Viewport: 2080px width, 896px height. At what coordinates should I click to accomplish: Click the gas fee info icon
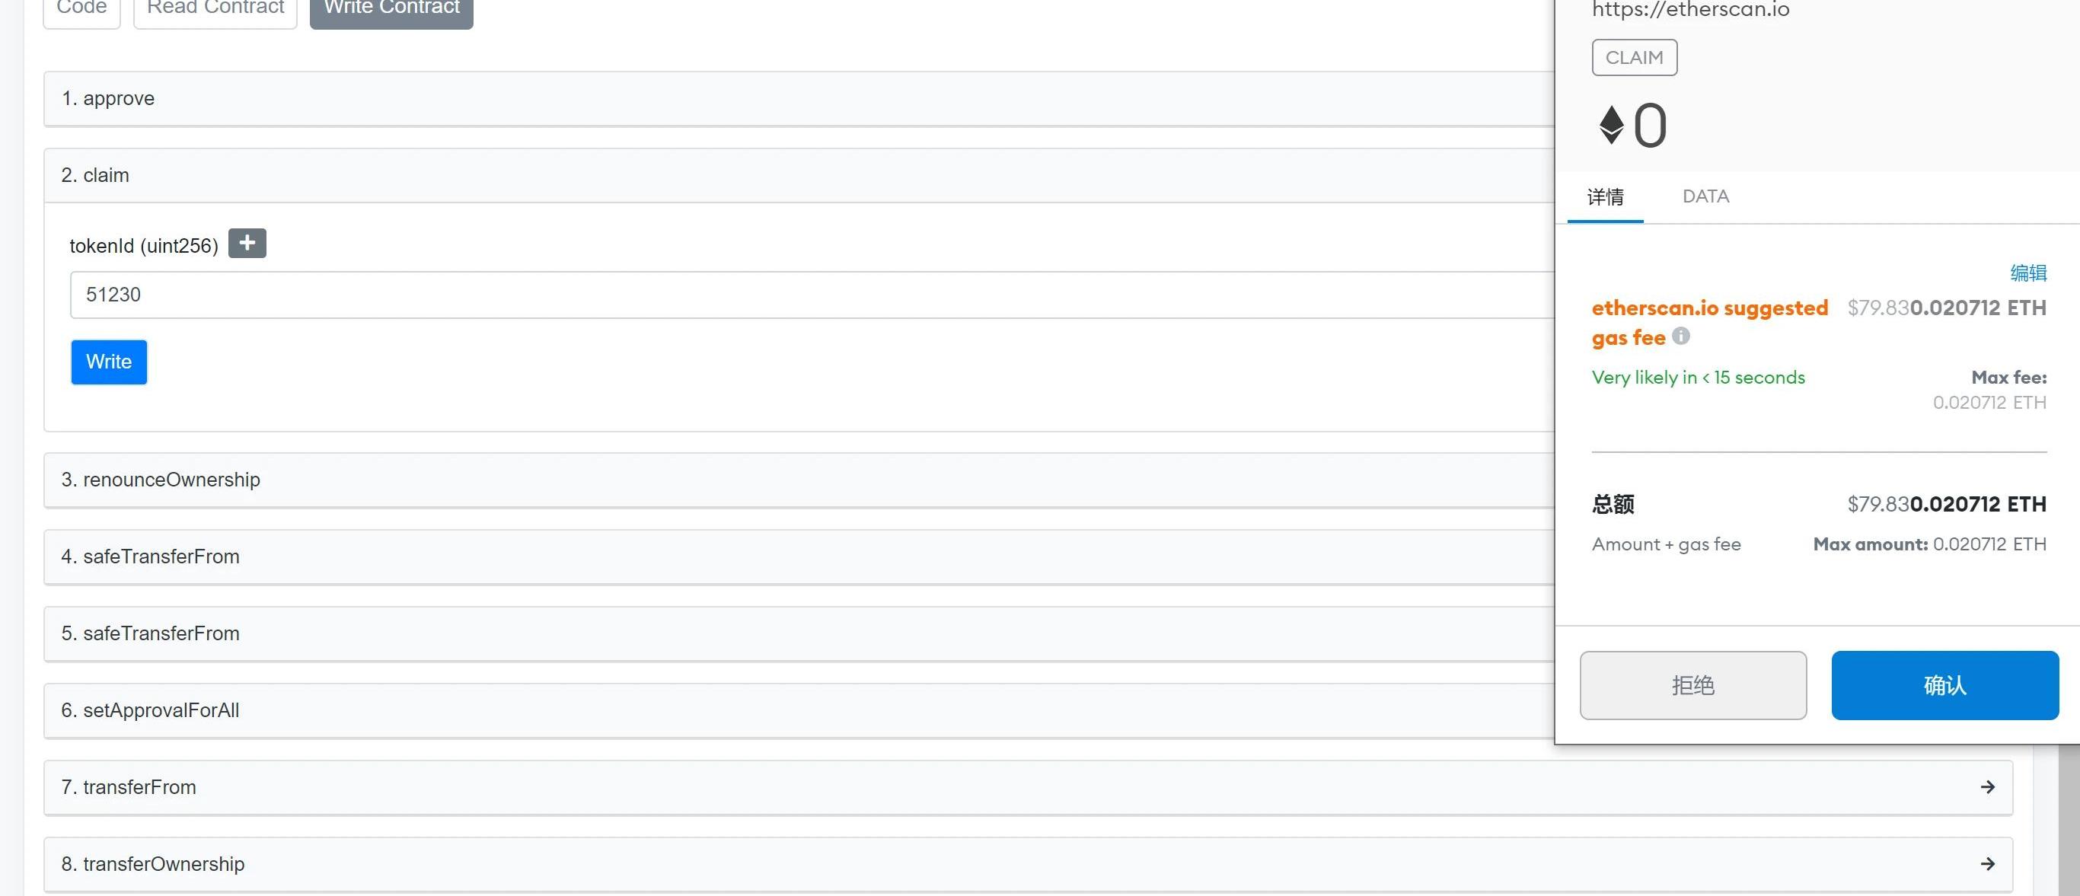tap(1680, 336)
